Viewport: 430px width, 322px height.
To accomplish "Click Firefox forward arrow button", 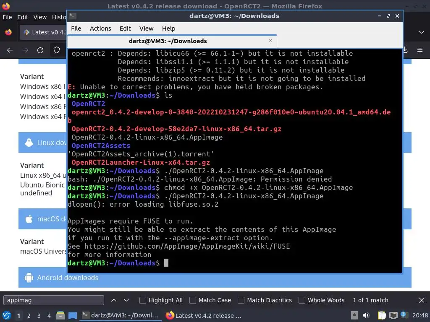I will 25,50.
